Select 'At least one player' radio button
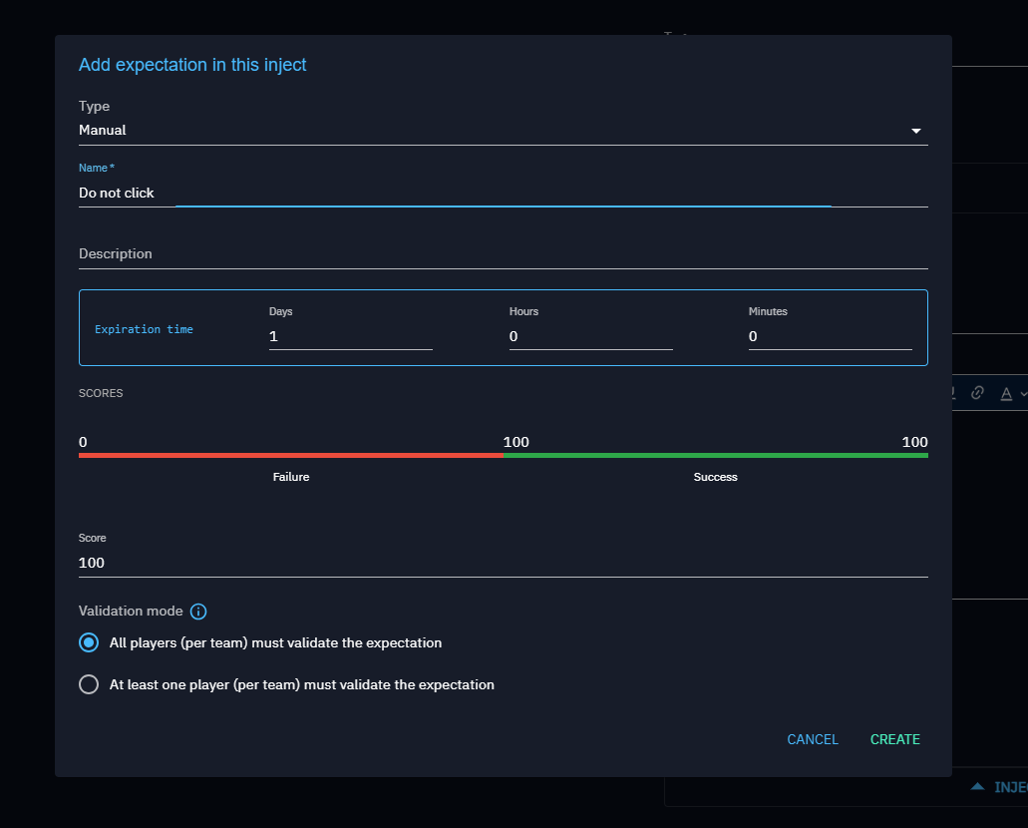The image size is (1028, 828). point(89,684)
